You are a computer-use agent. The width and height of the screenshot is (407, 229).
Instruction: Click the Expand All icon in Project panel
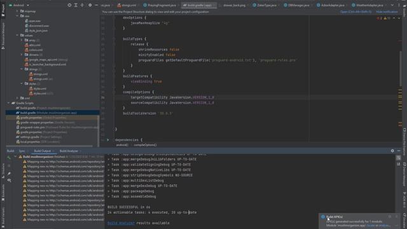point(76,5)
